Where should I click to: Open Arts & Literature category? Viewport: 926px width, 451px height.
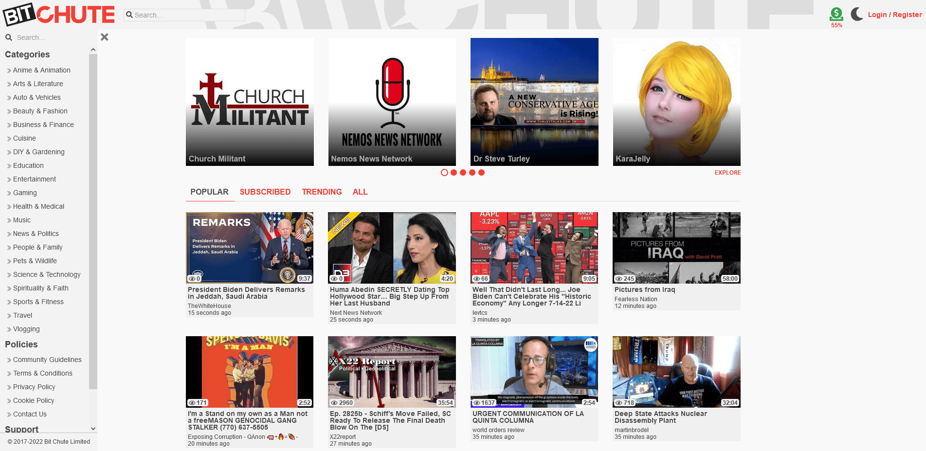pyautogui.click(x=38, y=84)
